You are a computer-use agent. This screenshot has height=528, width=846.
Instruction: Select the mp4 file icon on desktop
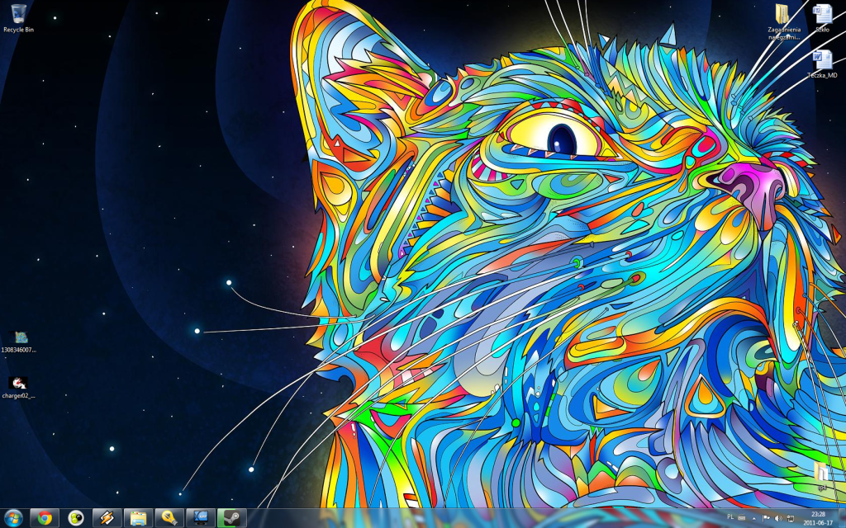822,476
